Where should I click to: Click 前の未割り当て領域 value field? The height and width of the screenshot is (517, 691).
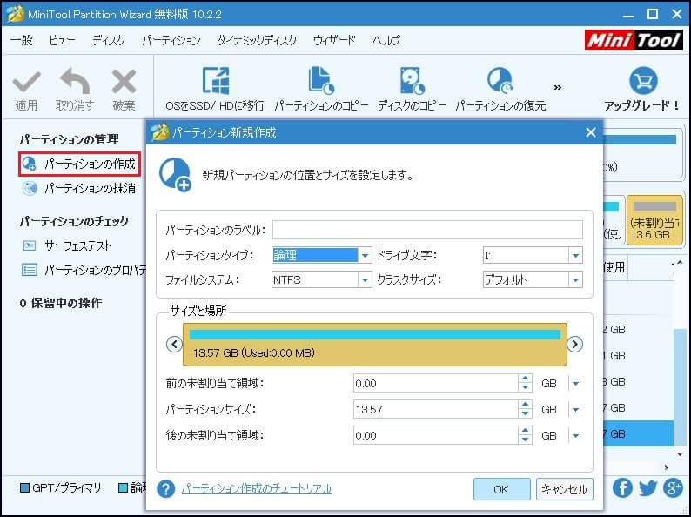[x=435, y=384]
